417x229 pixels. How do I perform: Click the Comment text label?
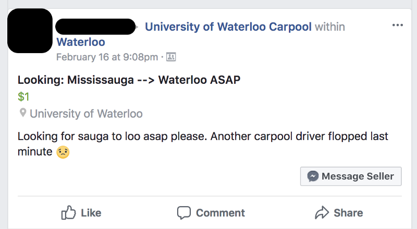pos(220,213)
